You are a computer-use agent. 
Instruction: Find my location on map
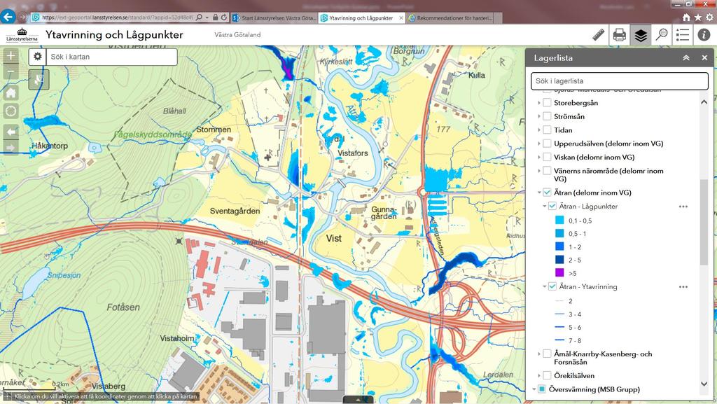point(11,111)
